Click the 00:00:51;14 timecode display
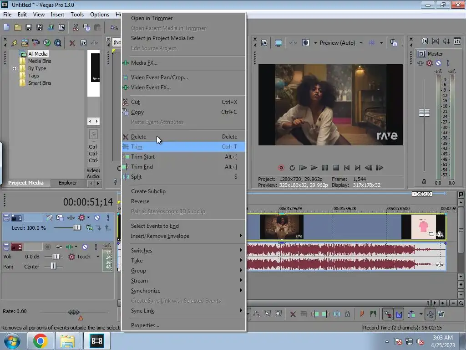 point(88,202)
